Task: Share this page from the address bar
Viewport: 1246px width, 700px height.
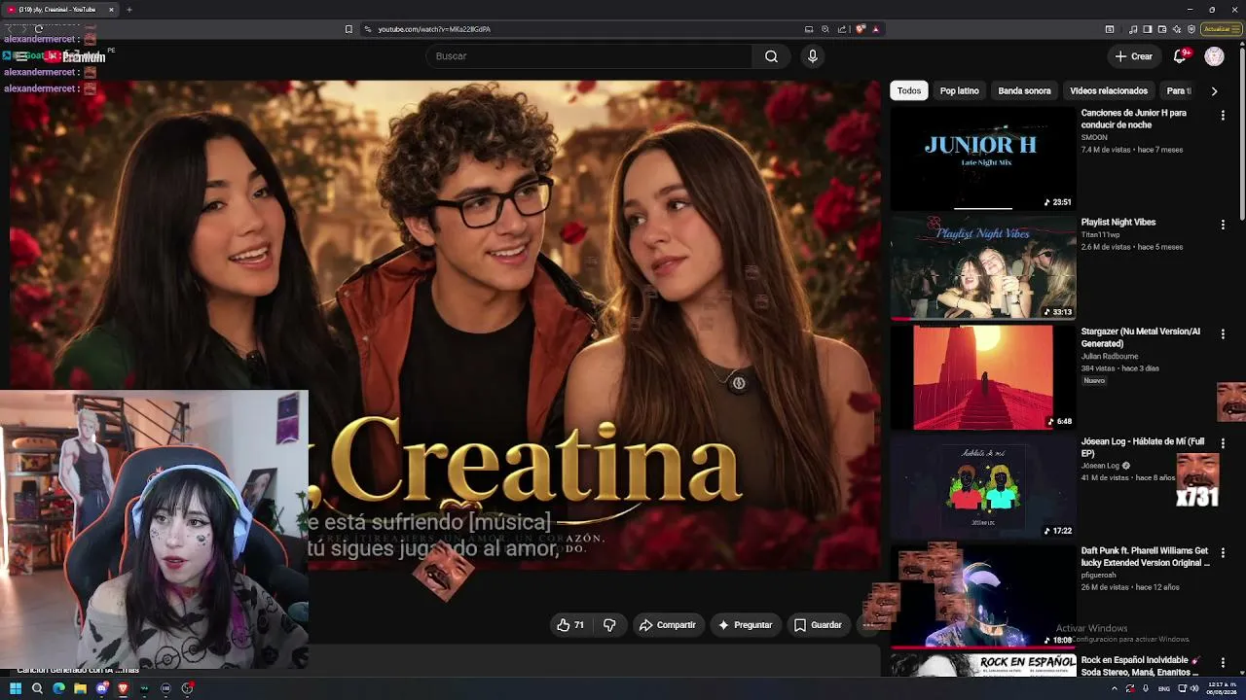Action: [x=842, y=29]
